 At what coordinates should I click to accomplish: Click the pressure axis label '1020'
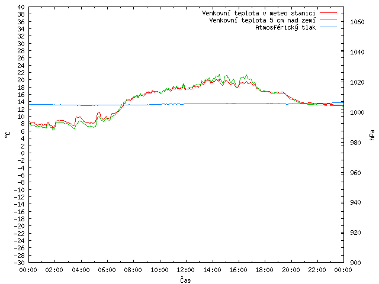tap(357, 82)
